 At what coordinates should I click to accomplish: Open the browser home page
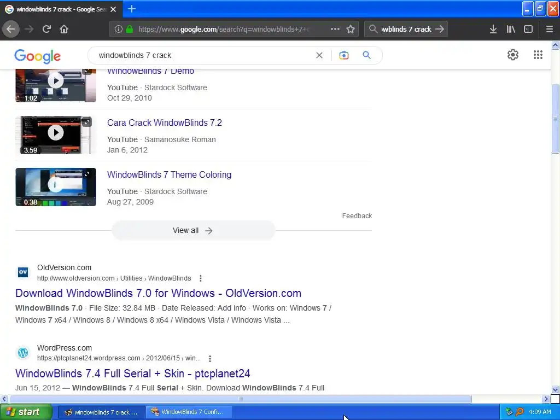pos(64,29)
